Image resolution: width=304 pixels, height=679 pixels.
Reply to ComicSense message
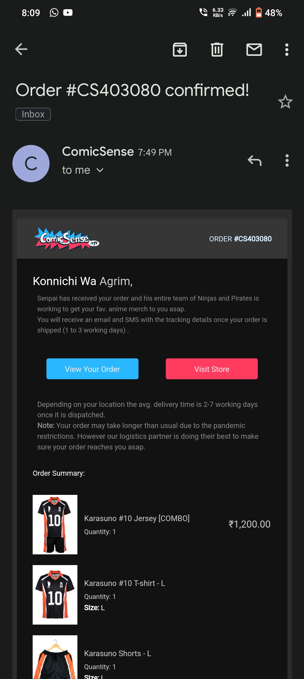255,161
